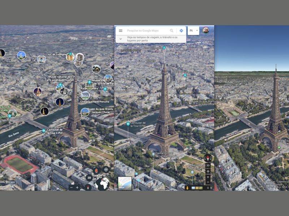This screenshot has height=216, width=289.
Task: Open directions with the blue arrow icon
Action: coord(181,31)
